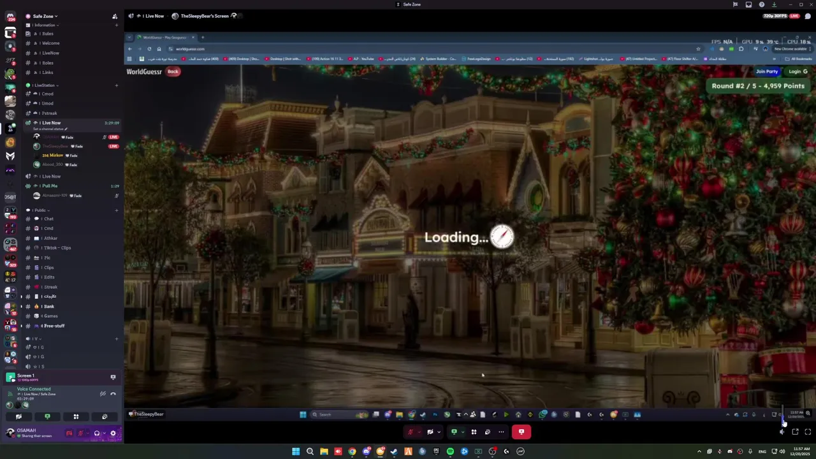Open the Edits channel
This screenshot has width=816, height=459.
coord(71,277)
